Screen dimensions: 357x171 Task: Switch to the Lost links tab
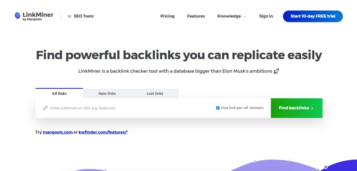tap(155, 94)
